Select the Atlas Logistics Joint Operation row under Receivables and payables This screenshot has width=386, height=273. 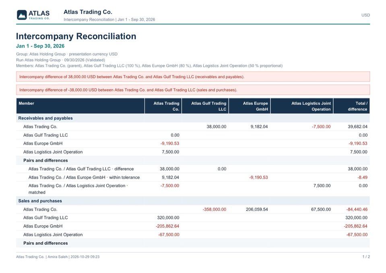pos(193,152)
